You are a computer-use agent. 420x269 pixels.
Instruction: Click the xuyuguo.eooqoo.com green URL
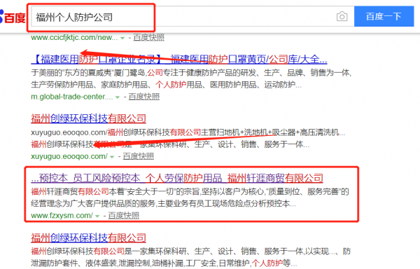point(69,156)
